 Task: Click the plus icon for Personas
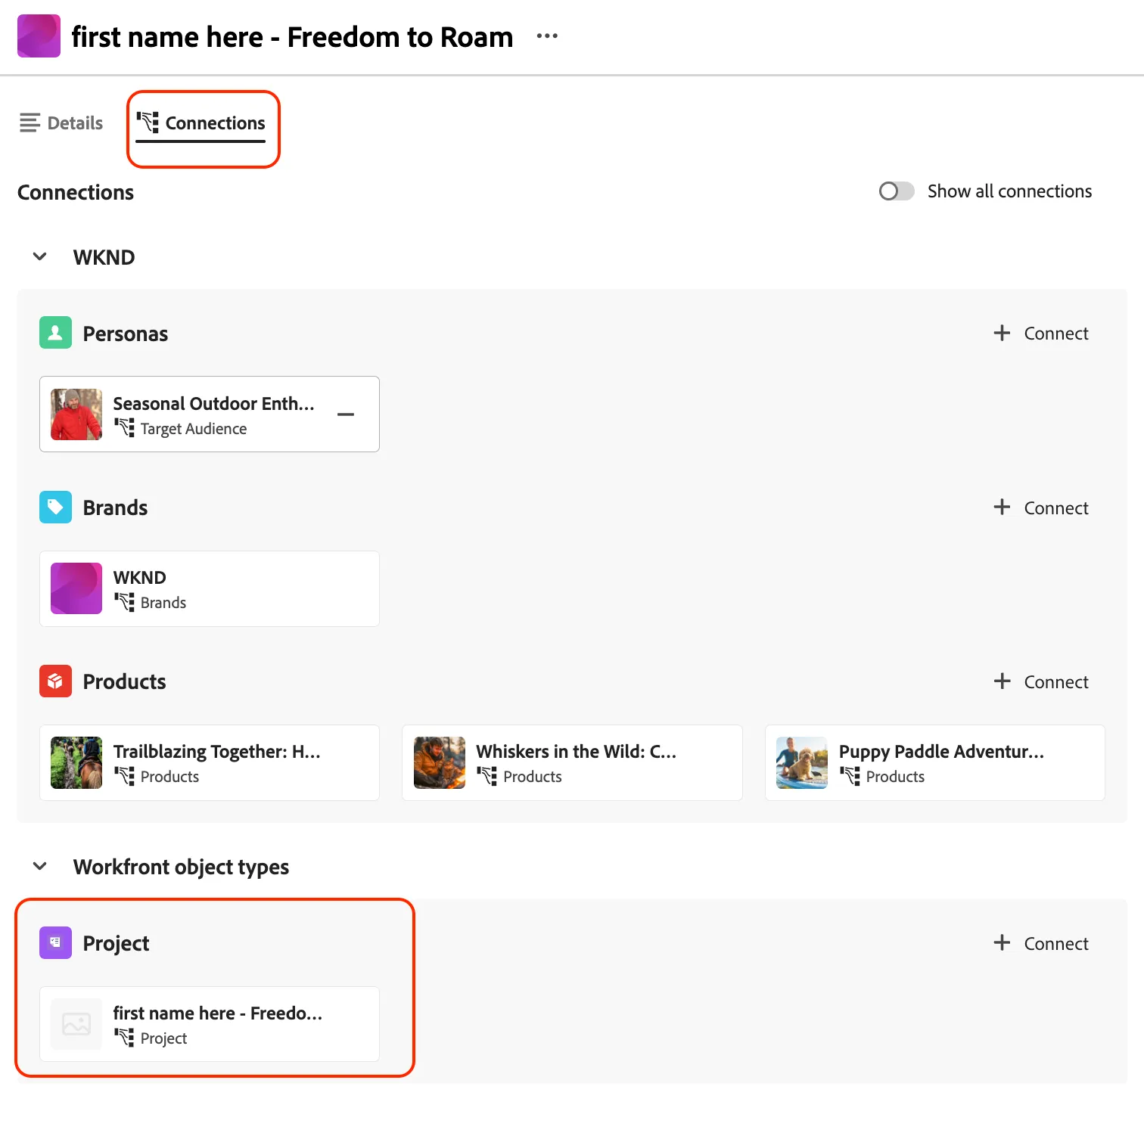point(1002,333)
